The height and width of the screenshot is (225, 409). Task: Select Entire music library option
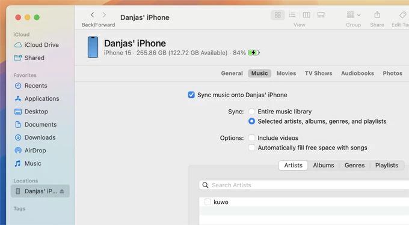[251, 112]
